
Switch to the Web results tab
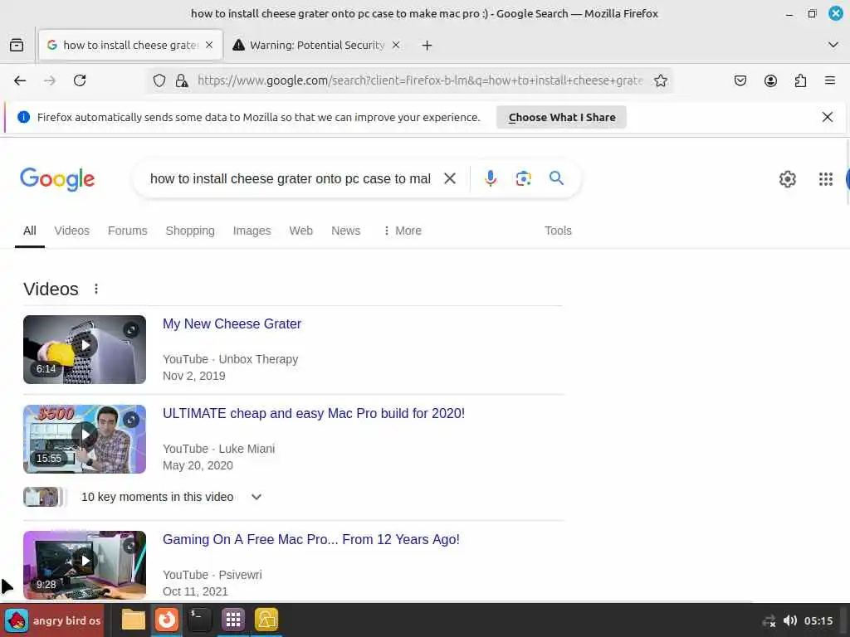pyautogui.click(x=300, y=231)
